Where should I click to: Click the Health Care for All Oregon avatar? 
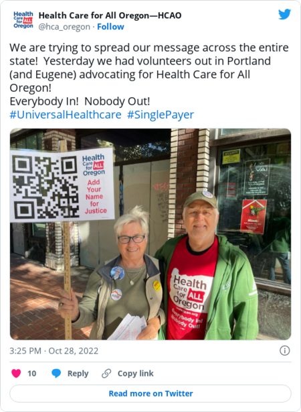23,19
